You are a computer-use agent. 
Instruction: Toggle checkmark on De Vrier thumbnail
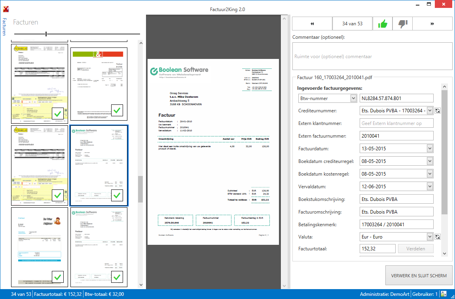[x=57, y=277]
